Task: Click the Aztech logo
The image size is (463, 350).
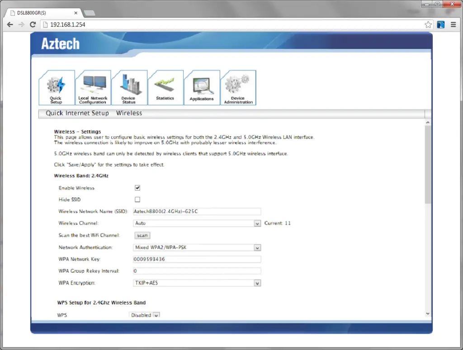Action: [x=61, y=44]
